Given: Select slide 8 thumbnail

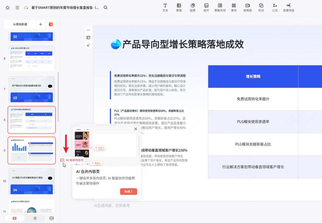Looking at the screenshot, I should pyautogui.click(x=32, y=120).
